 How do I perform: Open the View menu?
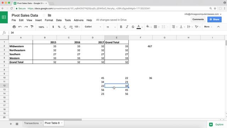click(x=29, y=20)
